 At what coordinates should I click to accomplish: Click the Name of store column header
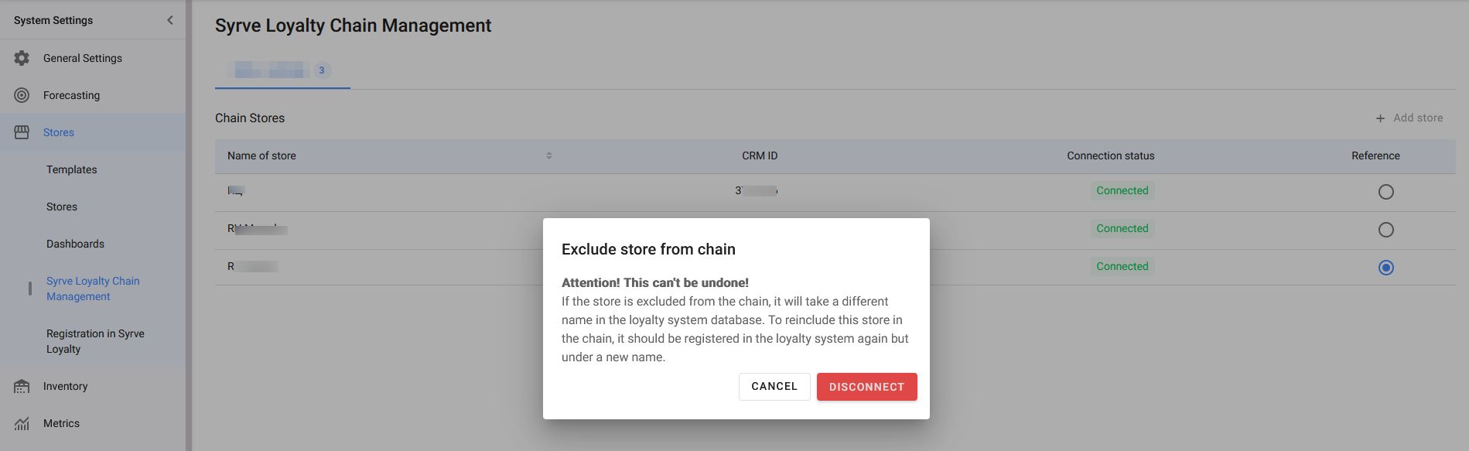pyautogui.click(x=261, y=155)
